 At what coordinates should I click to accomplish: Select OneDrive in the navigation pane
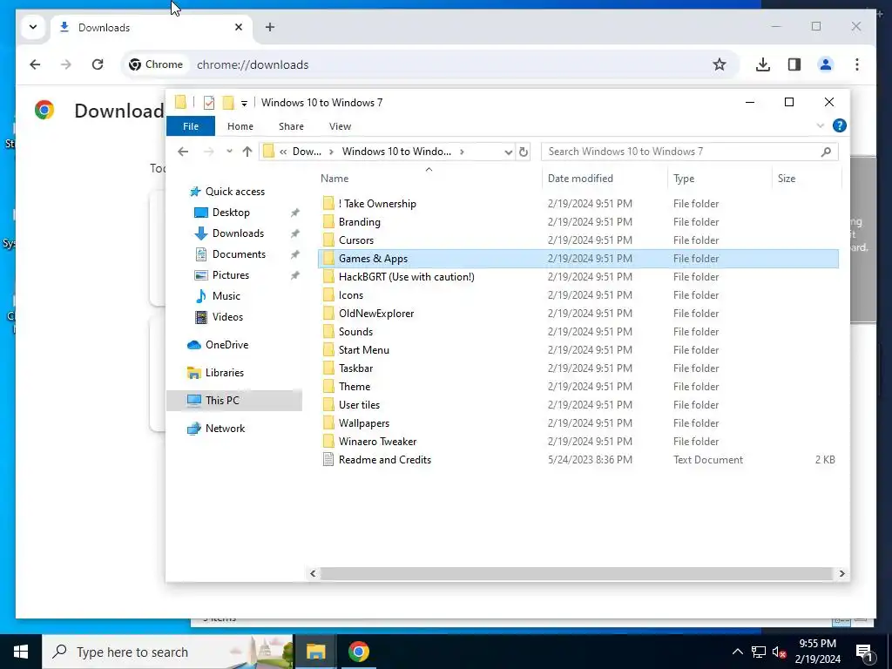pyautogui.click(x=226, y=345)
